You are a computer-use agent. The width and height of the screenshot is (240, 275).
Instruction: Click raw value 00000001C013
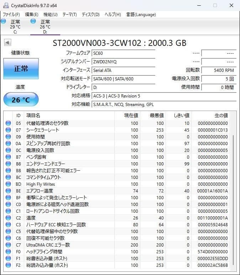(x=213, y=130)
